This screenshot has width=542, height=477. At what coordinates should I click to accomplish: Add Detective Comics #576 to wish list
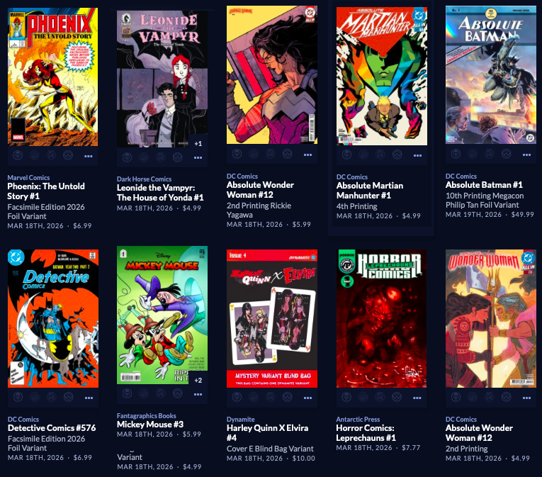(68, 397)
